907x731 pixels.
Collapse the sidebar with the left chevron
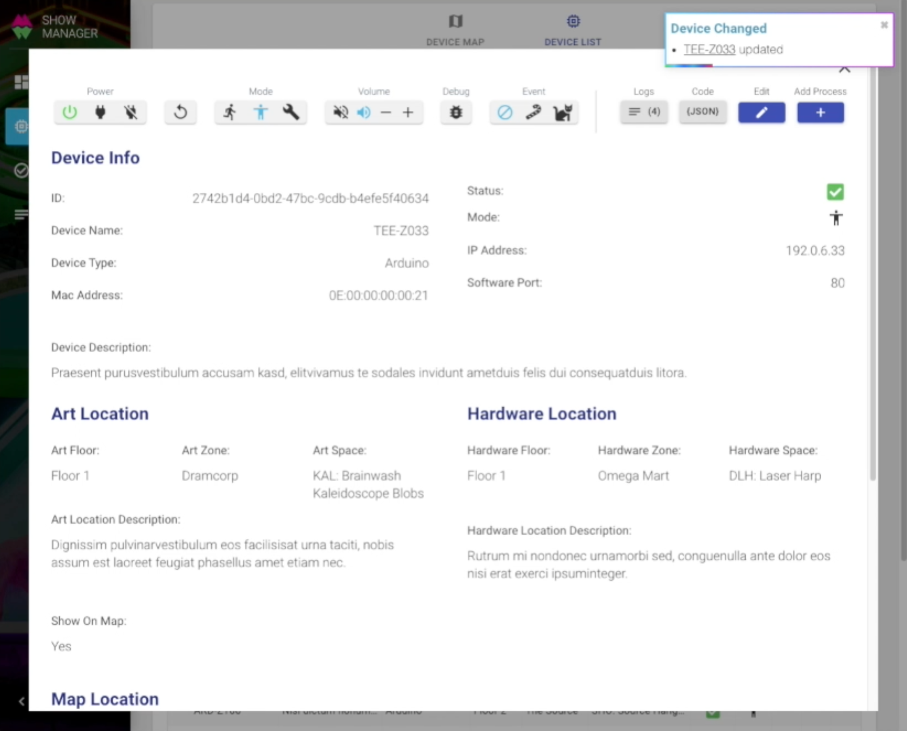pos(21,701)
